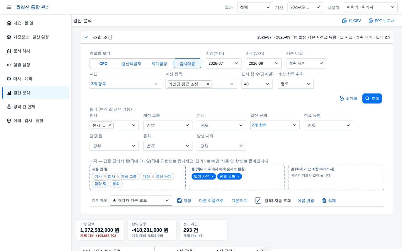Select the 결산책임자 role view
402x251 pixels.
click(131, 63)
